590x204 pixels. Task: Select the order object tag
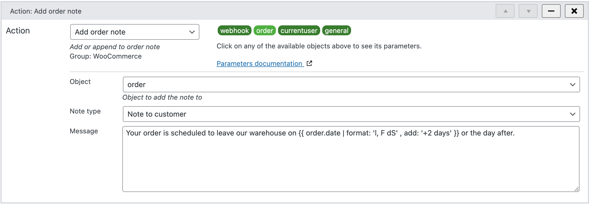tap(264, 30)
